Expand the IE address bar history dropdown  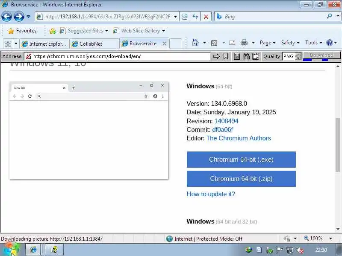click(175, 17)
